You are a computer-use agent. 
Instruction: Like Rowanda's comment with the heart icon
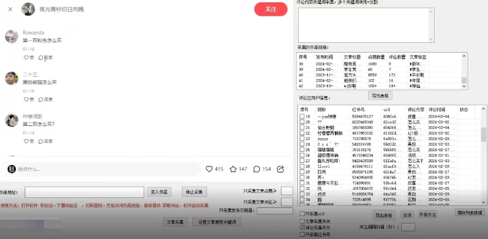tap(25, 57)
